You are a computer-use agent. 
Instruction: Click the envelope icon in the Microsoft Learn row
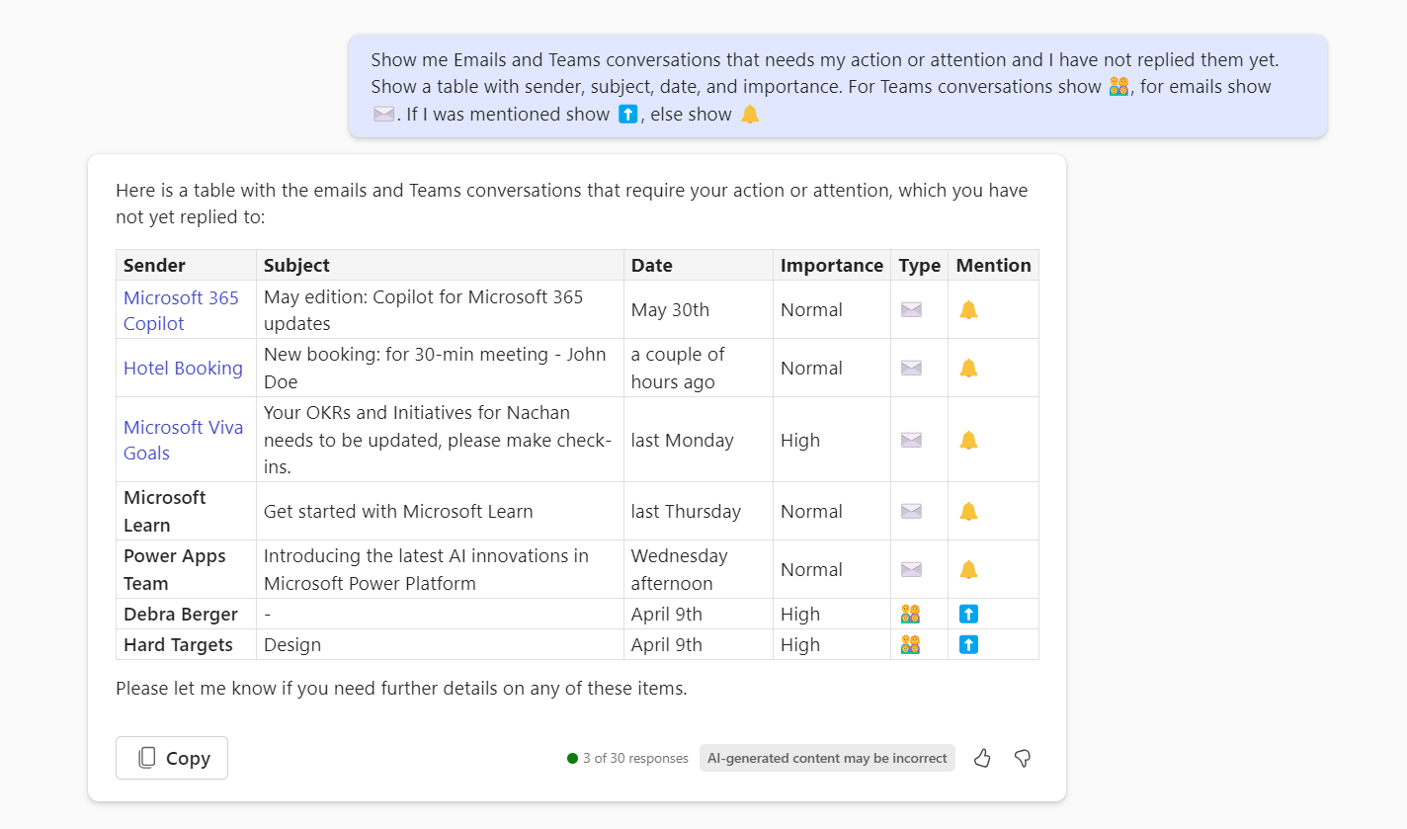(x=911, y=512)
